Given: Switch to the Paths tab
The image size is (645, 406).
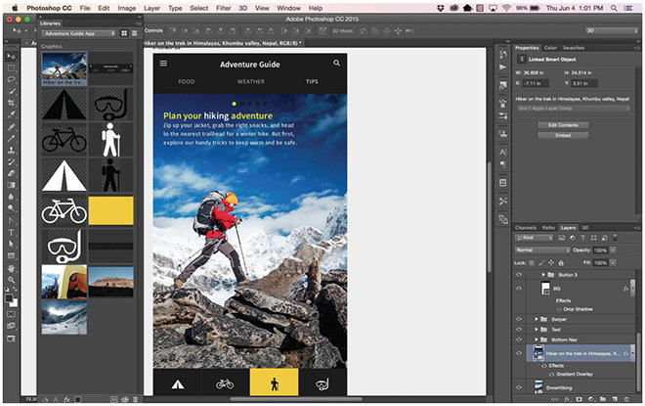Looking at the screenshot, I should coord(548,228).
